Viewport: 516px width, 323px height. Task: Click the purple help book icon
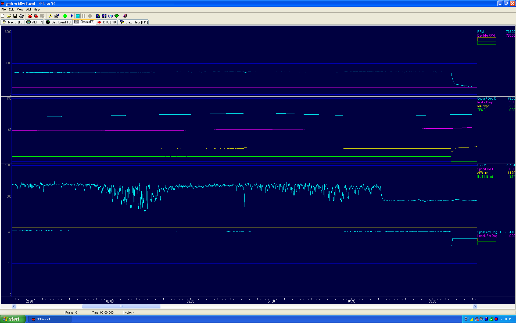tap(125, 16)
